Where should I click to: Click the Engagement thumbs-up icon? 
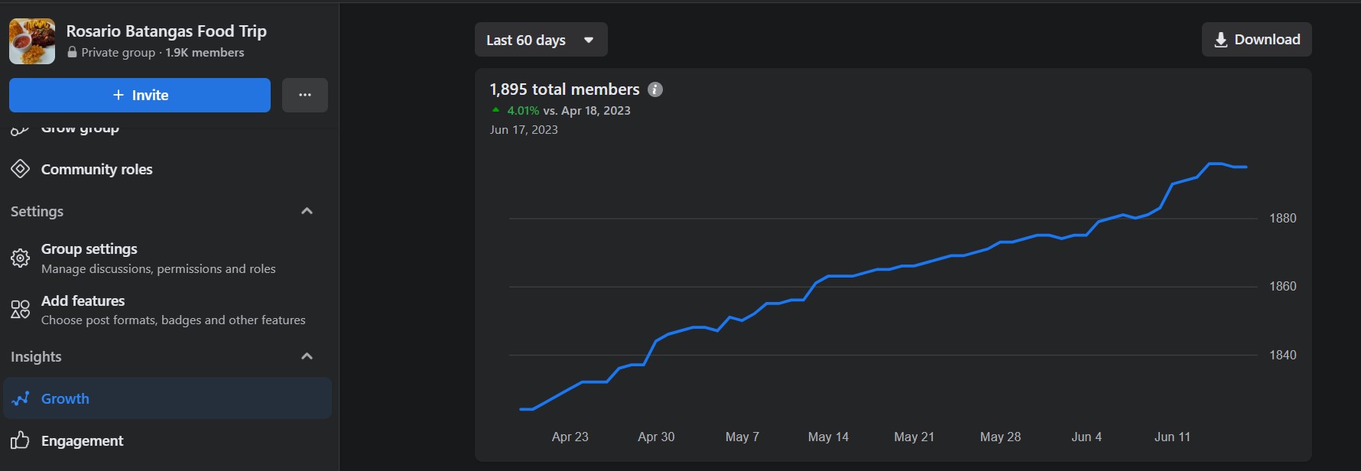point(21,440)
